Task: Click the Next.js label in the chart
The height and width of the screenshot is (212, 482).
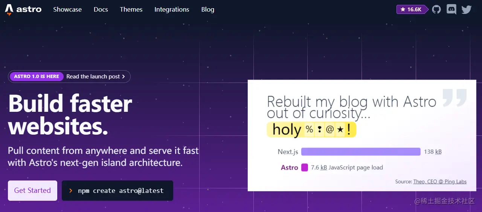Action: [288, 152]
